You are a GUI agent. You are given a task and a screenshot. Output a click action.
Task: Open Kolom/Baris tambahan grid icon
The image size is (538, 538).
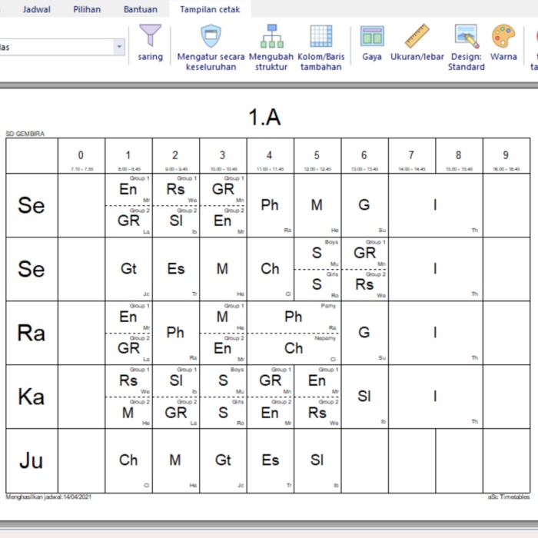pos(320,36)
